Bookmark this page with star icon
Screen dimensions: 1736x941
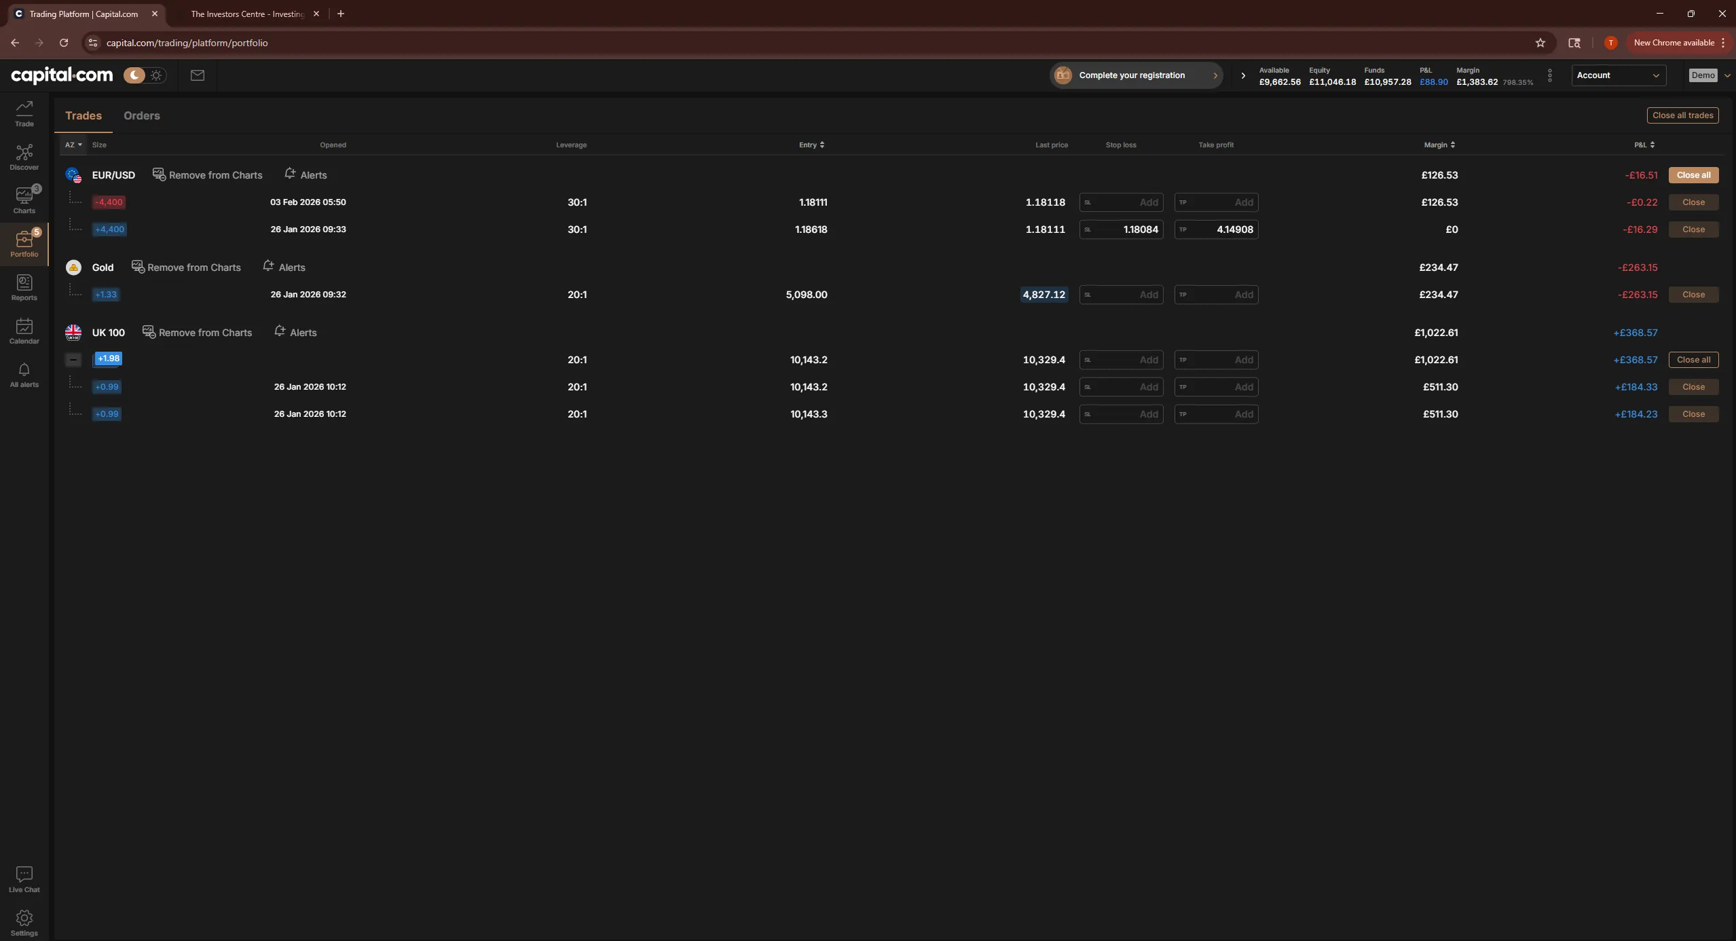(x=1540, y=43)
